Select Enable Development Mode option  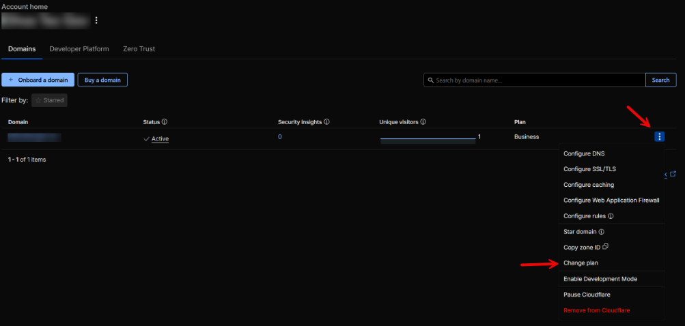pyautogui.click(x=599, y=279)
